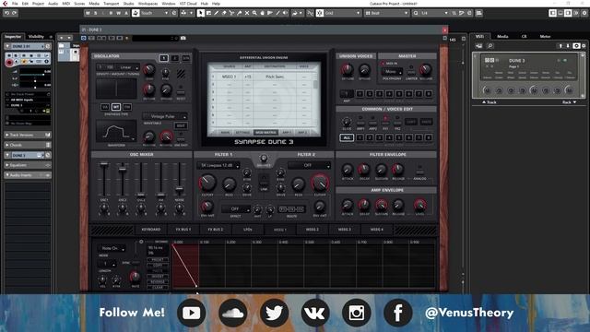Select oscillator 2 button
590x332 pixels.
(x=175, y=58)
